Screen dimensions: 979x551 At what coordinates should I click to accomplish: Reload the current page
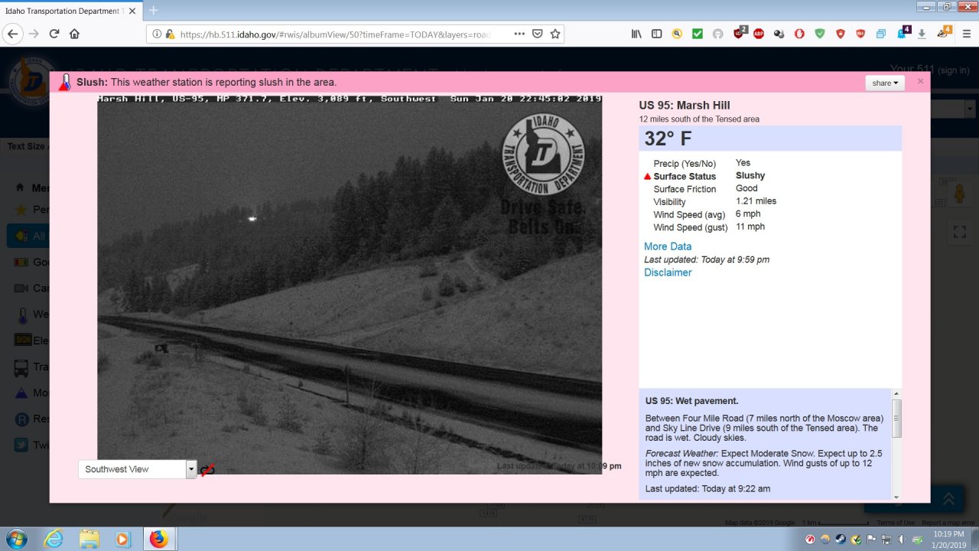54,34
